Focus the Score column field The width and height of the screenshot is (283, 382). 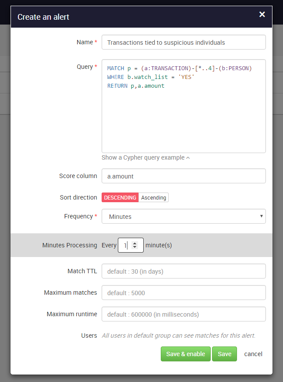coord(184,176)
